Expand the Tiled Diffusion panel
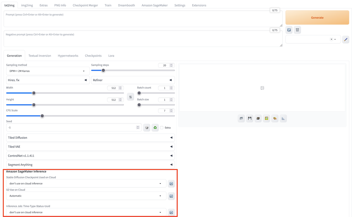This screenshot has width=352, height=217. (x=90, y=138)
